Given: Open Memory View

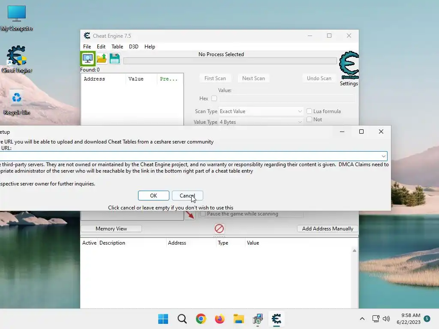Looking at the screenshot, I should 111,229.
